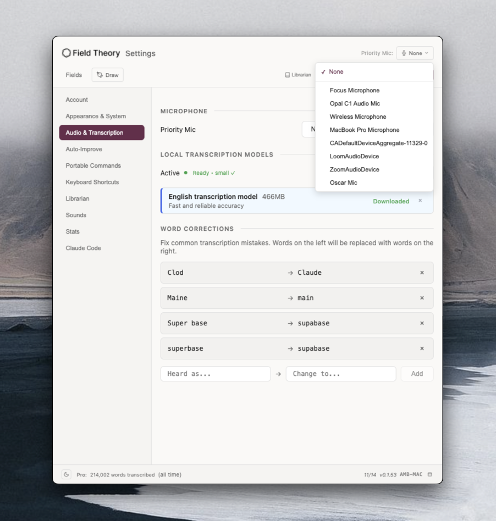Switch to the Keyboard Shortcuts section

92,182
